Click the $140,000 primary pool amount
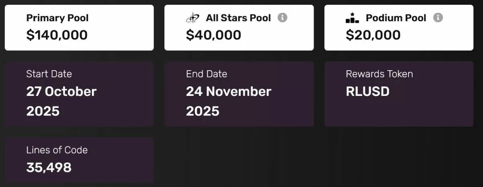This screenshot has height=187, width=483. coord(57,35)
